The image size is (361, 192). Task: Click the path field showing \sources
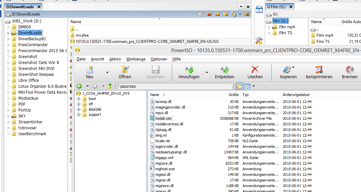click(175, 86)
